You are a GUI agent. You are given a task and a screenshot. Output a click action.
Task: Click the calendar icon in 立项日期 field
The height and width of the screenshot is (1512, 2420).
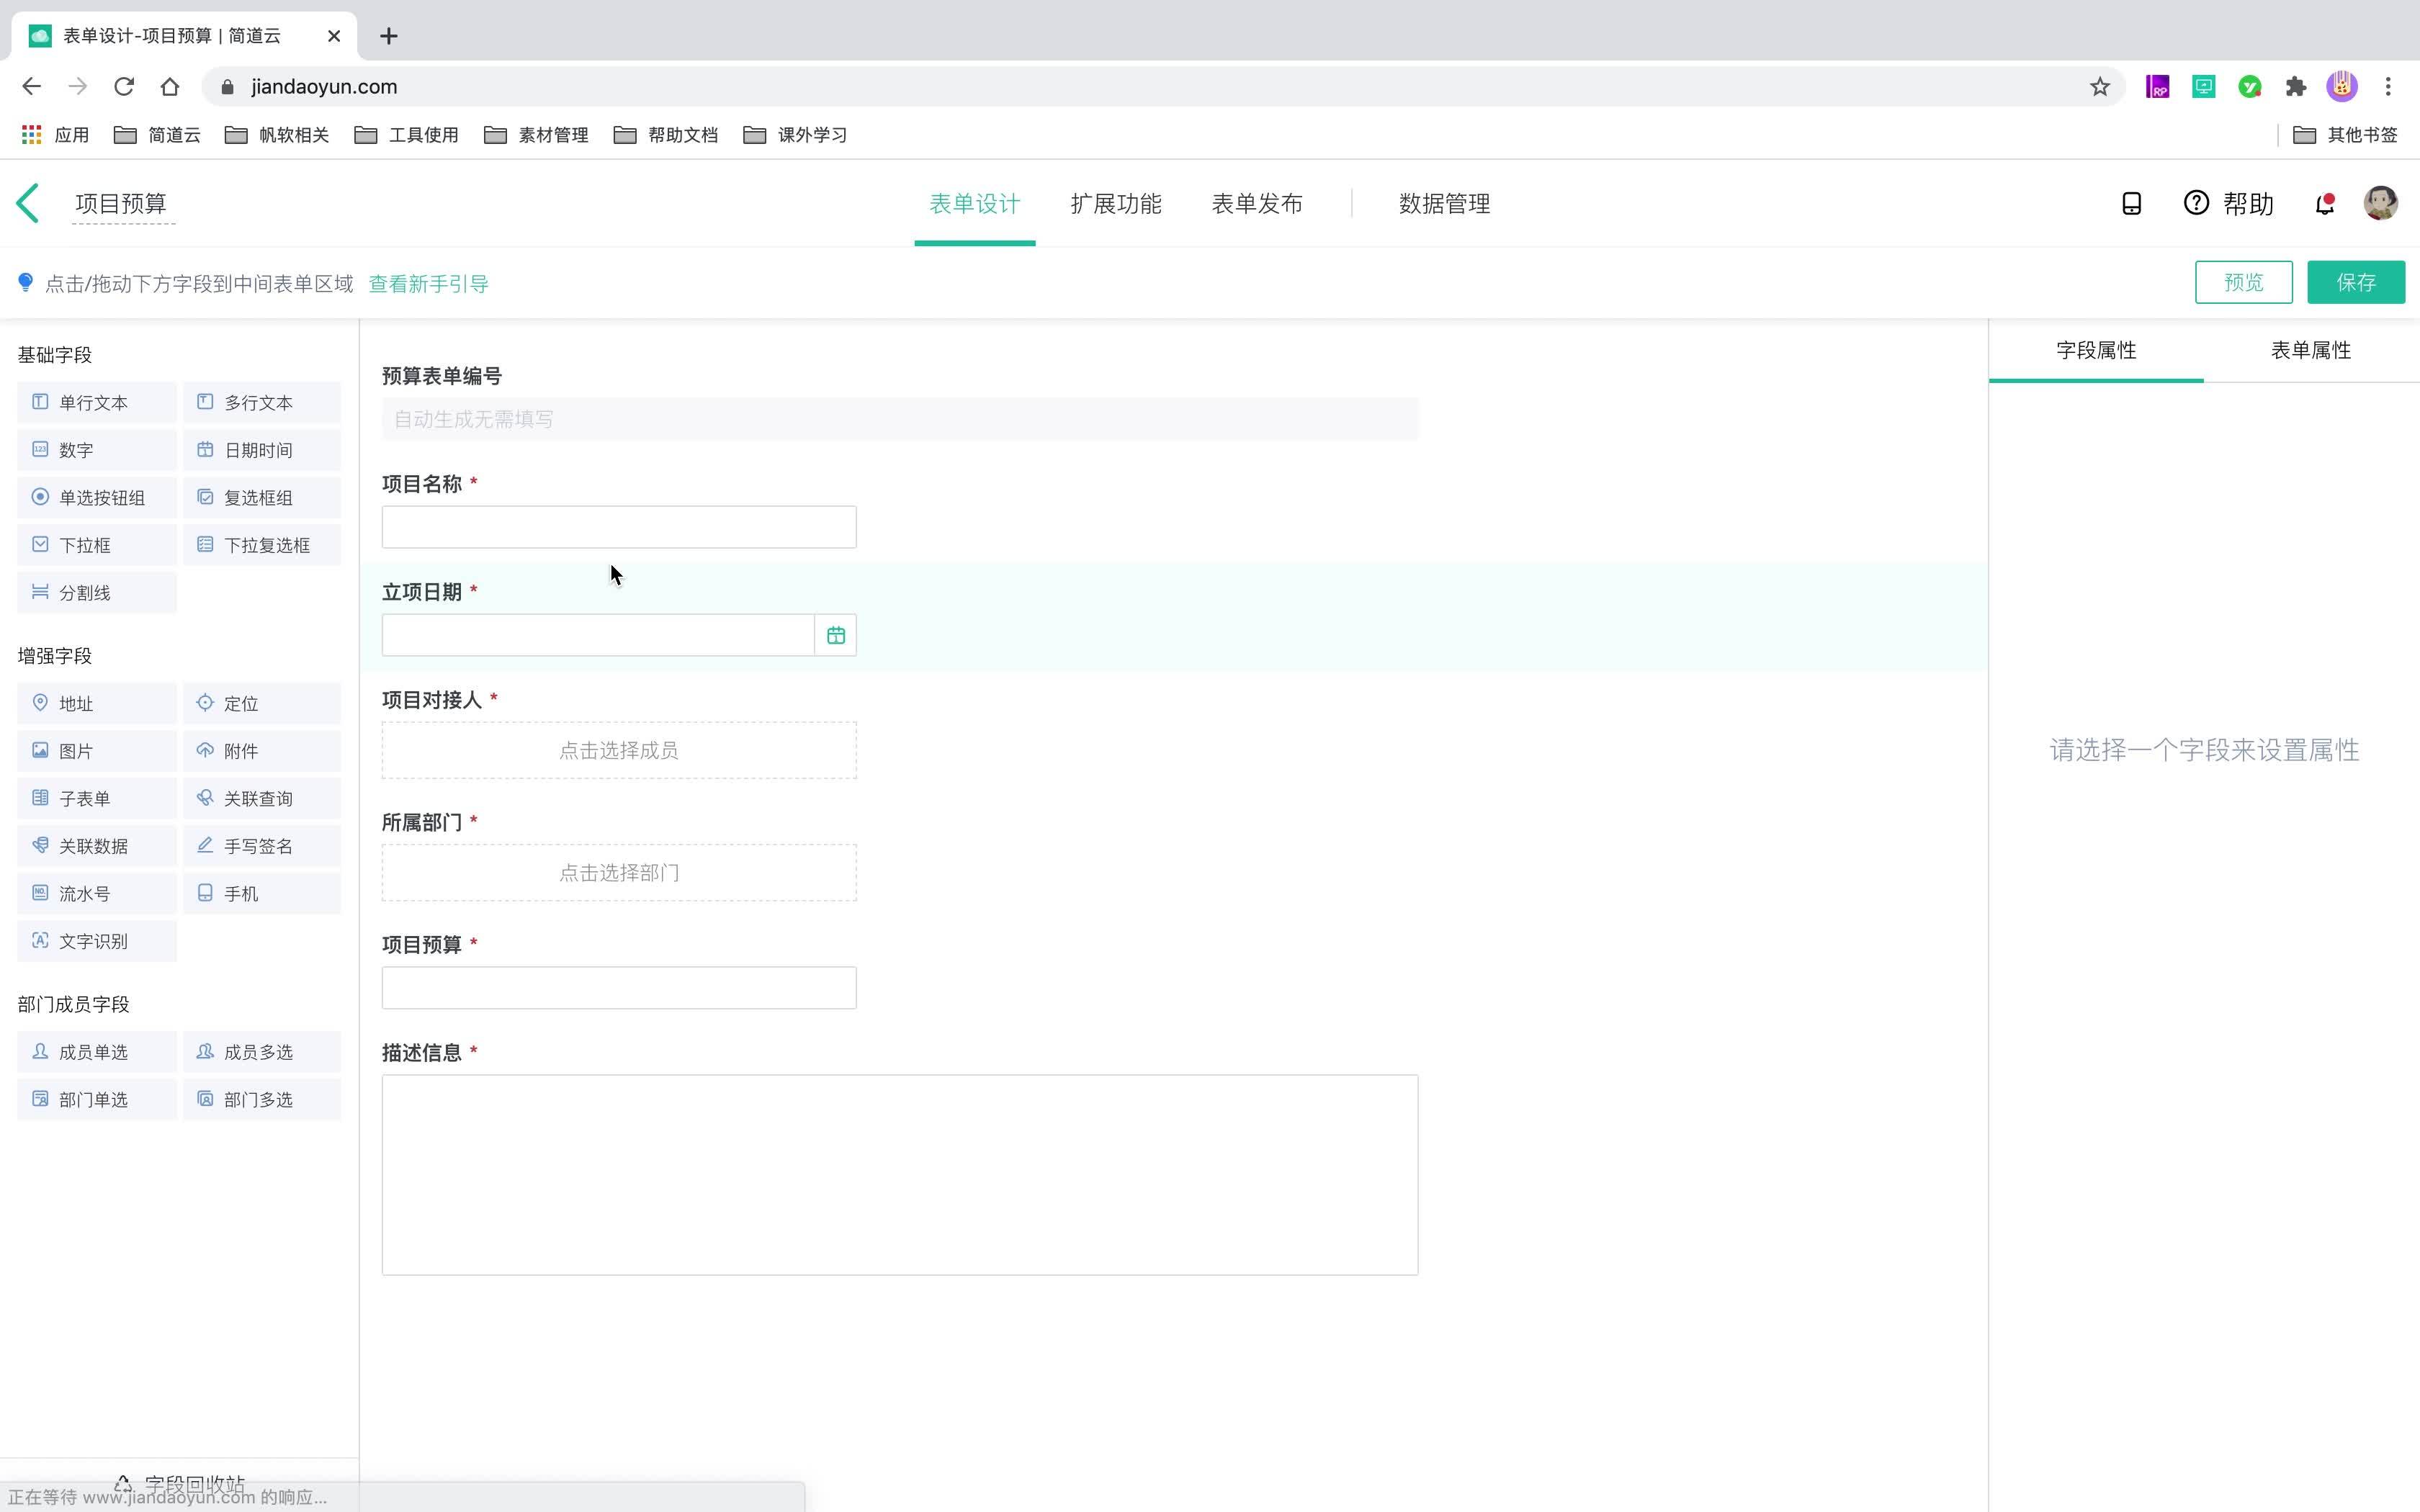pyautogui.click(x=835, y=635)
